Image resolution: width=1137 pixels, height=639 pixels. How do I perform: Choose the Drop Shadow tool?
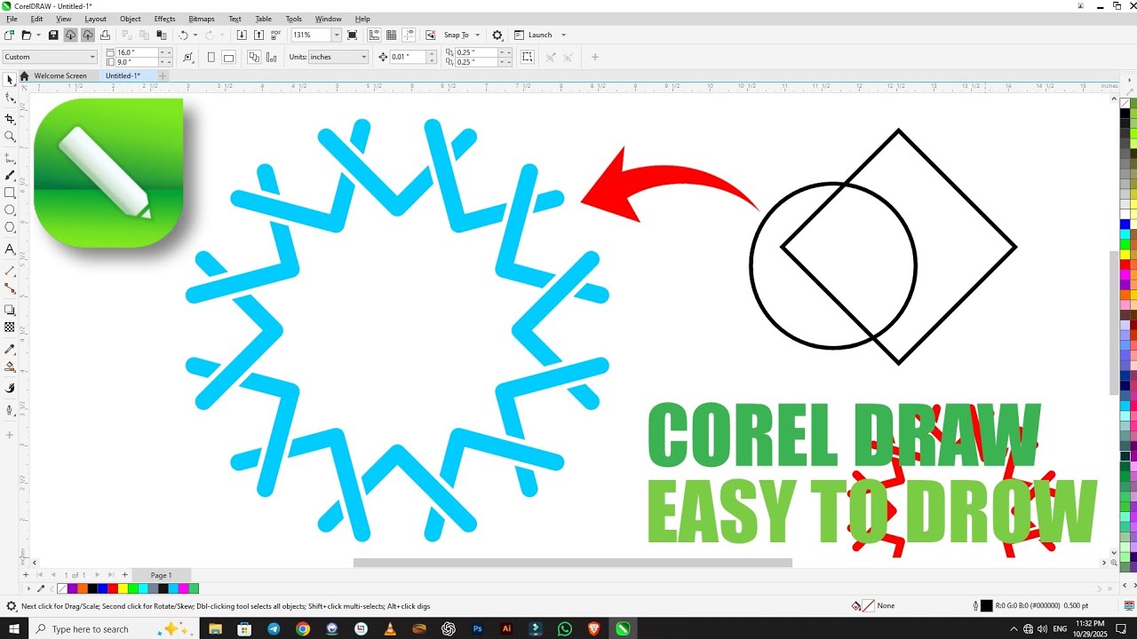10,310
